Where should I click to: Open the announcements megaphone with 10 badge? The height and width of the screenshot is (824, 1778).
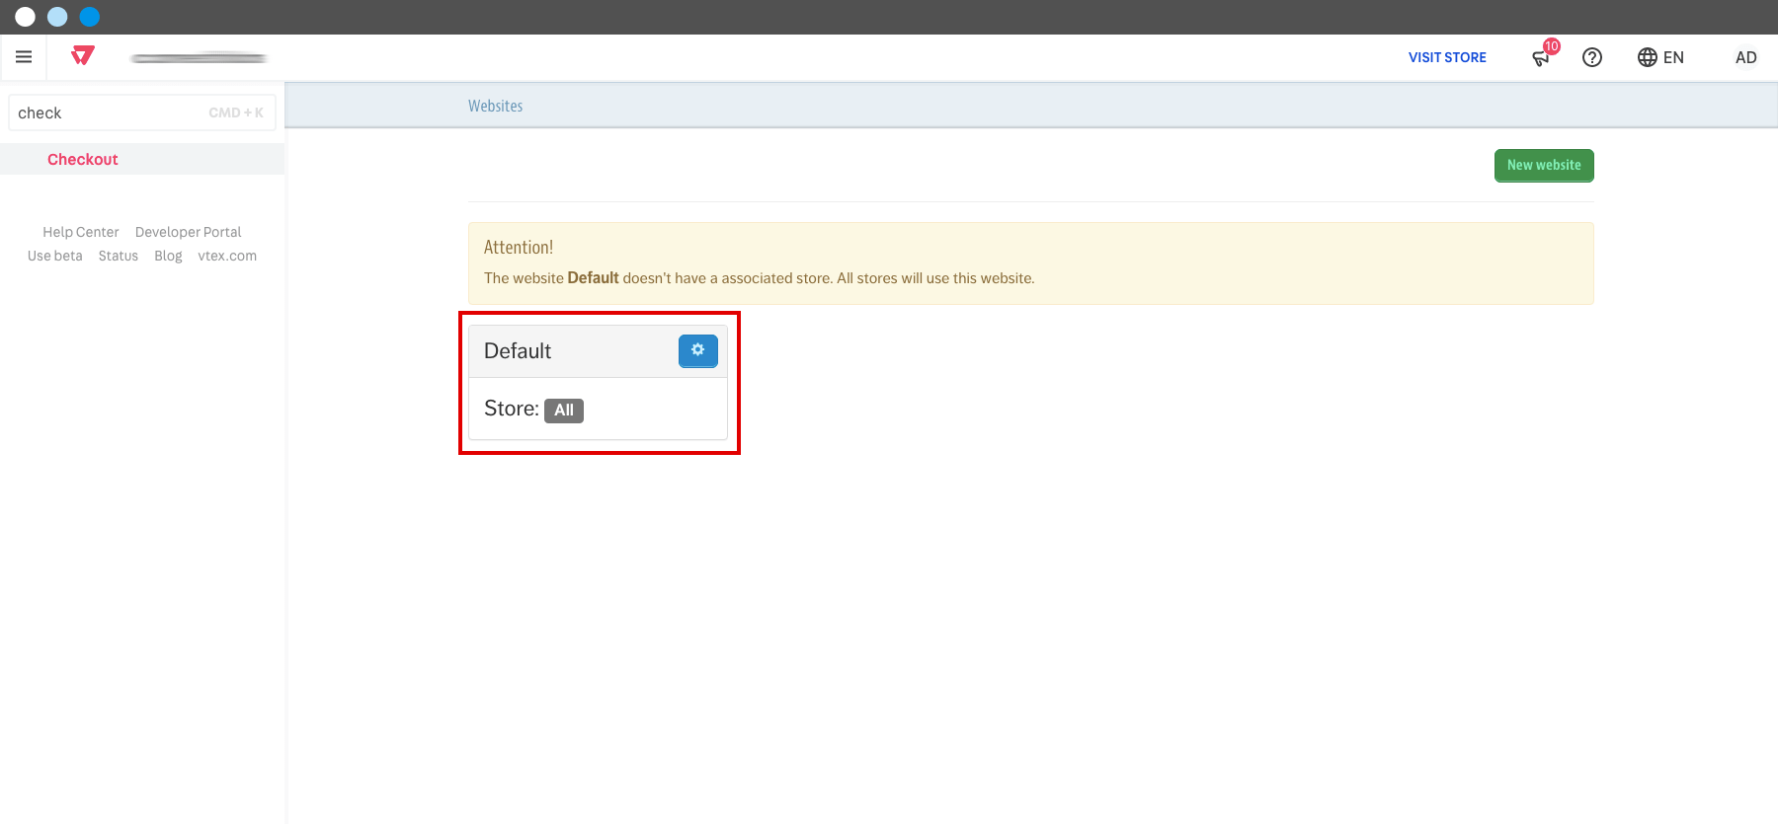[1544, 54]
